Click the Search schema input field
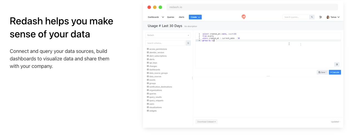Screen dimensions: 362x138 (165, 43)
